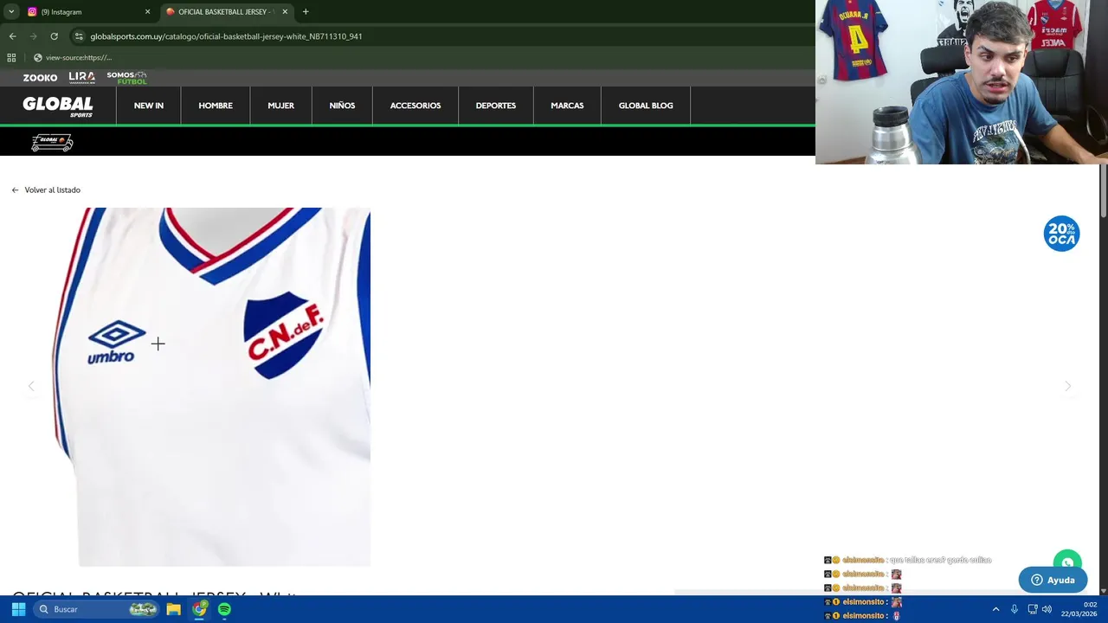The image size is (1108, 623).
Task: Go back to the previous page
Action: click(12, 36)
